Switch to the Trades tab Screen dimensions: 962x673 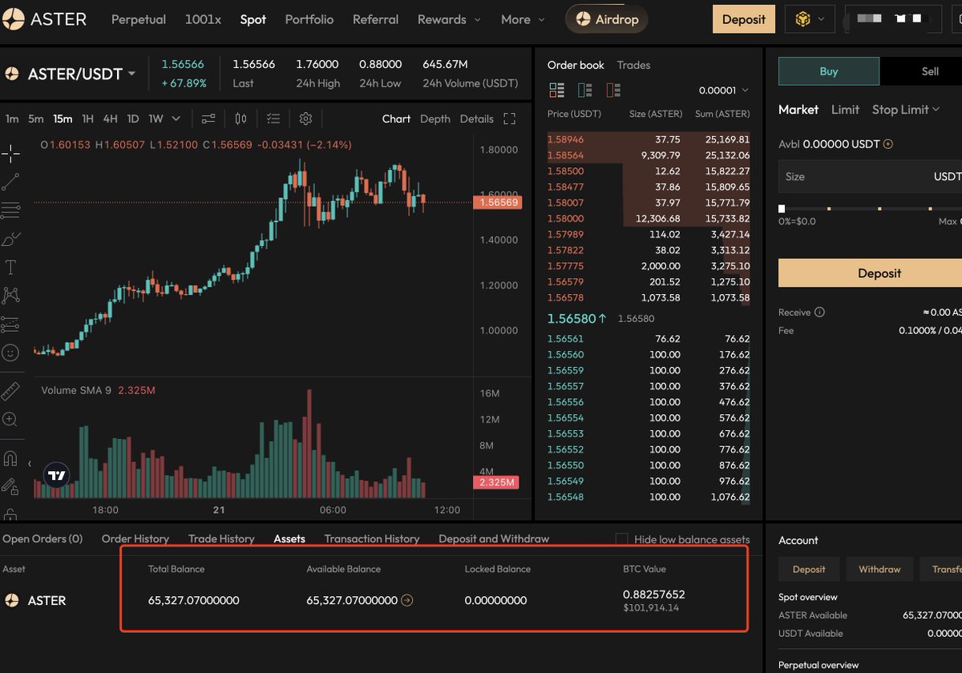click(x=634, y=65)
